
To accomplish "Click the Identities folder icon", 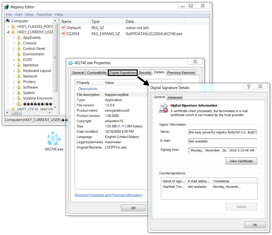I will click(x=19, y=65).
